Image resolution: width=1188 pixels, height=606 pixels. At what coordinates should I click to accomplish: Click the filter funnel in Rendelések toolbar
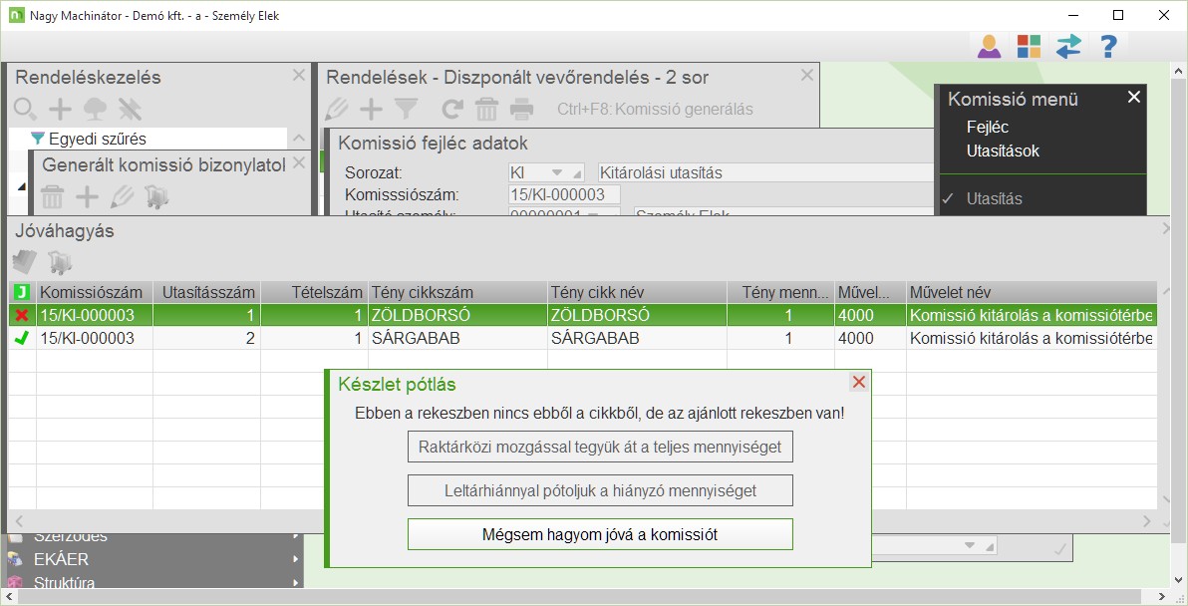406,109
